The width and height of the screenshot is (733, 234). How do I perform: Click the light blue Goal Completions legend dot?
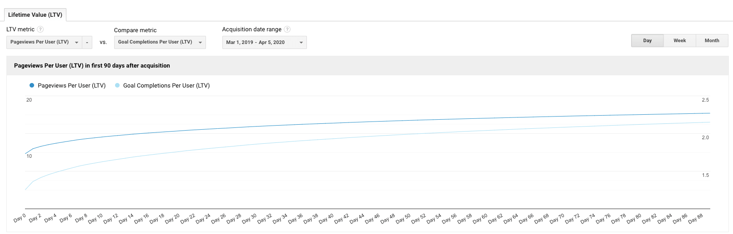point(117,85)
